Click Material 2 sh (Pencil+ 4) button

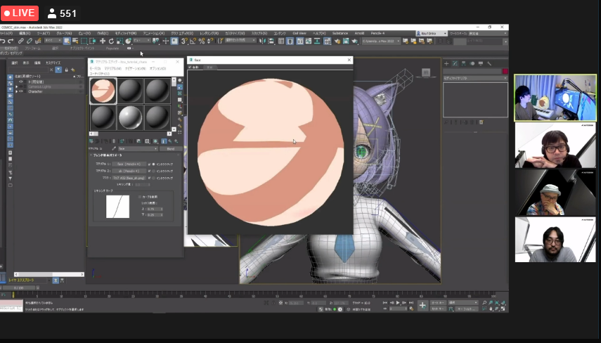click(129, 171)
